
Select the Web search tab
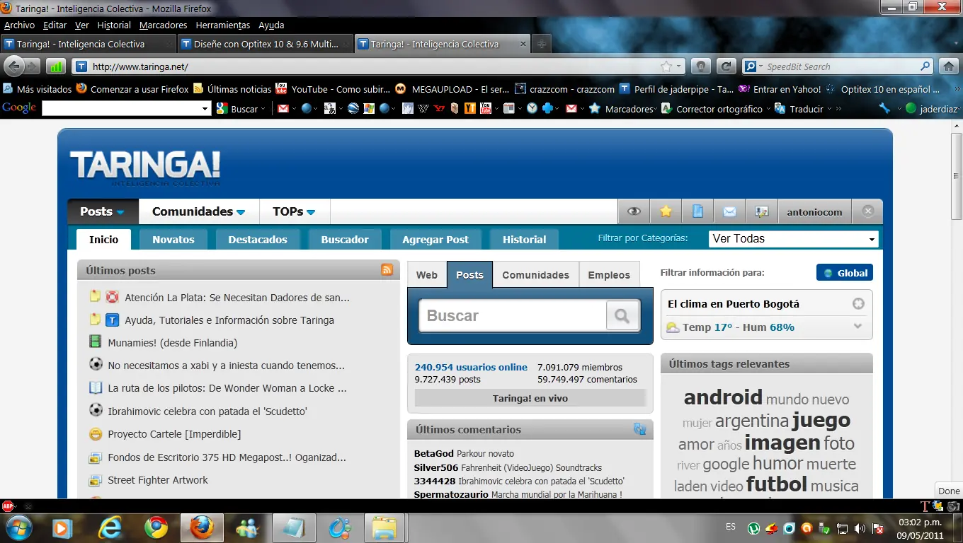tap(427, 275)
